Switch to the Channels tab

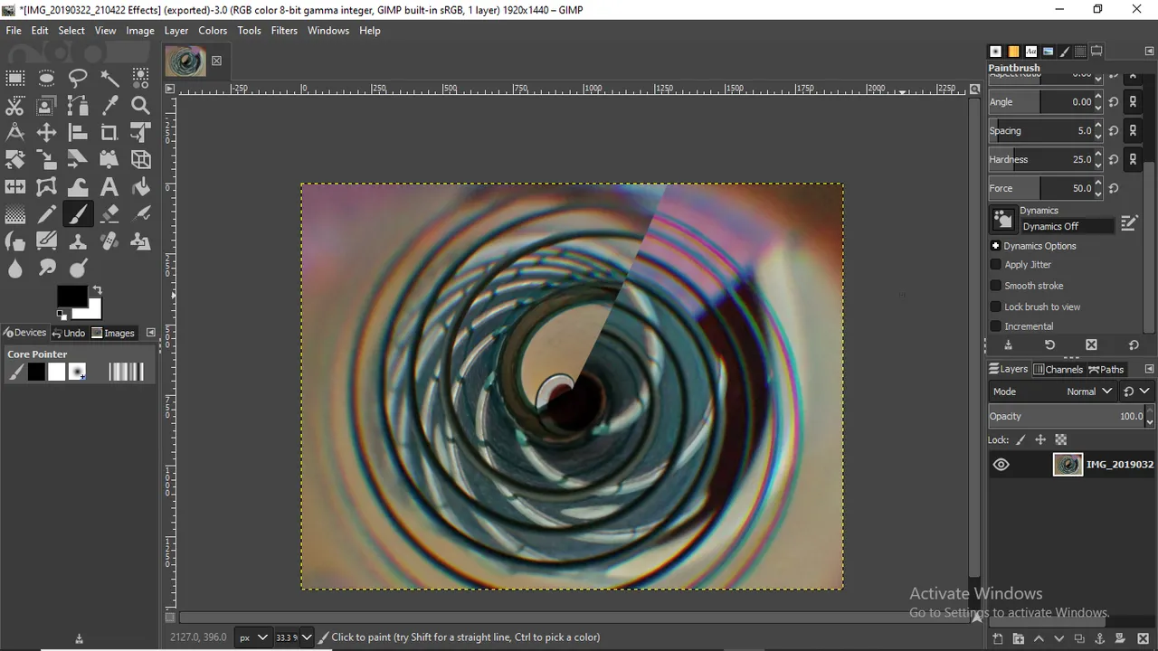pyautogui.click(x=1058, y=369)
